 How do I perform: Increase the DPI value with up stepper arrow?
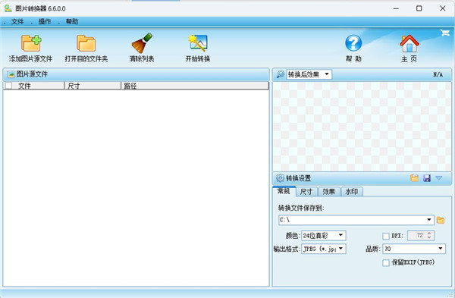(x=429, y=234)
